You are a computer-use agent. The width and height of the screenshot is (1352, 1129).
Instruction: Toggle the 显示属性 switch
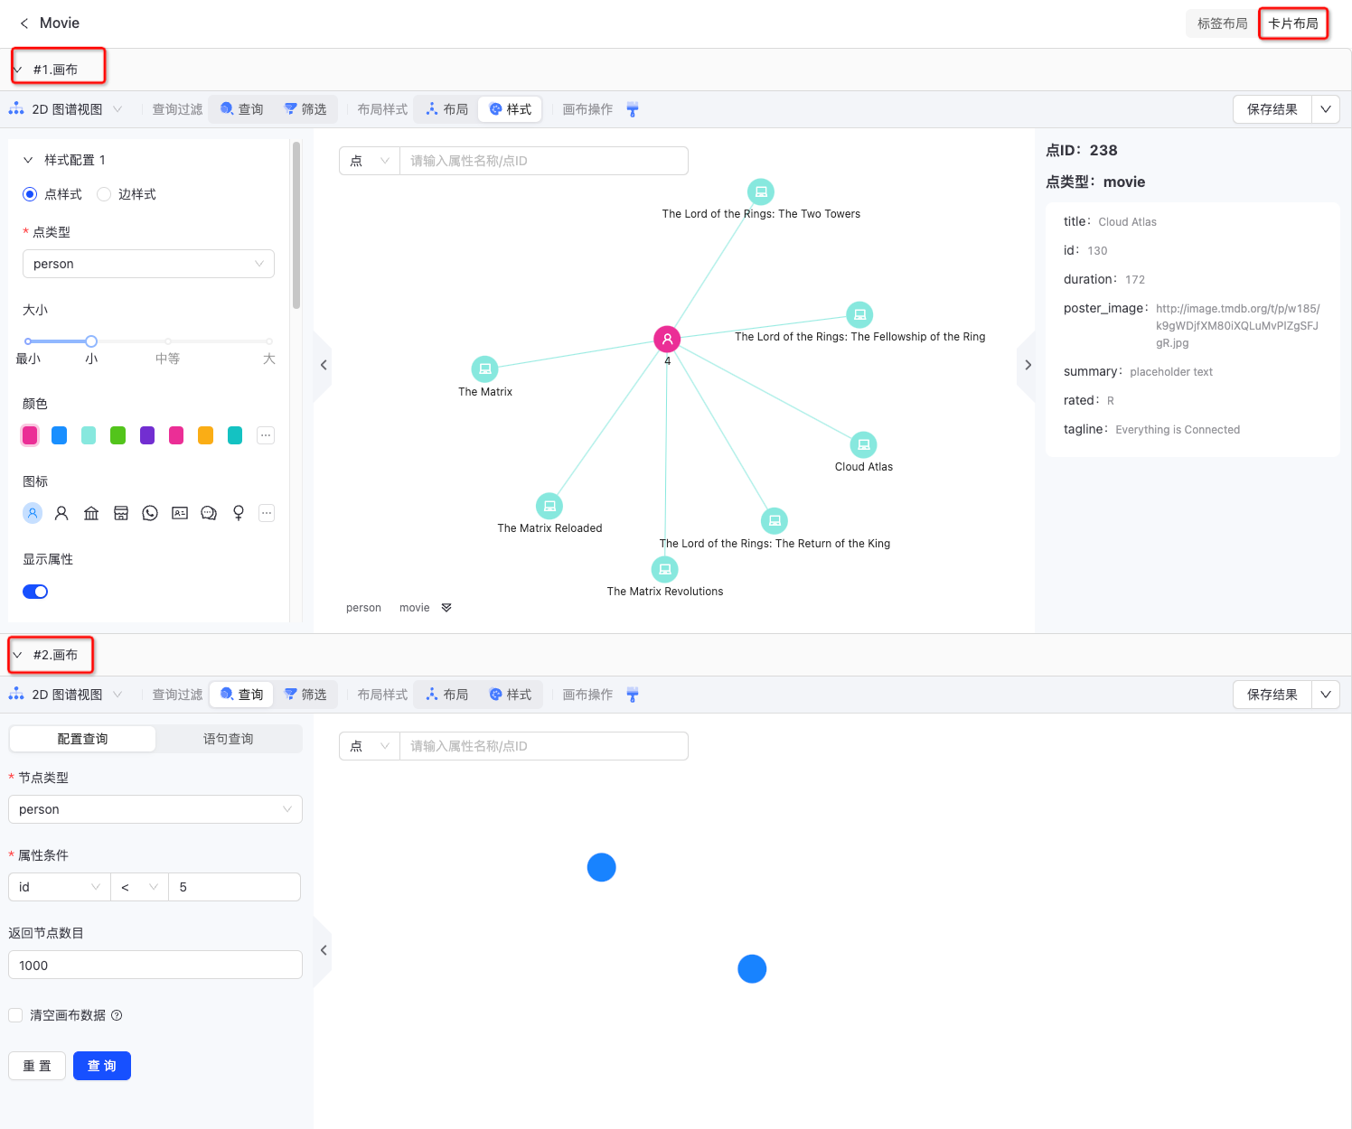coord(35,592)
